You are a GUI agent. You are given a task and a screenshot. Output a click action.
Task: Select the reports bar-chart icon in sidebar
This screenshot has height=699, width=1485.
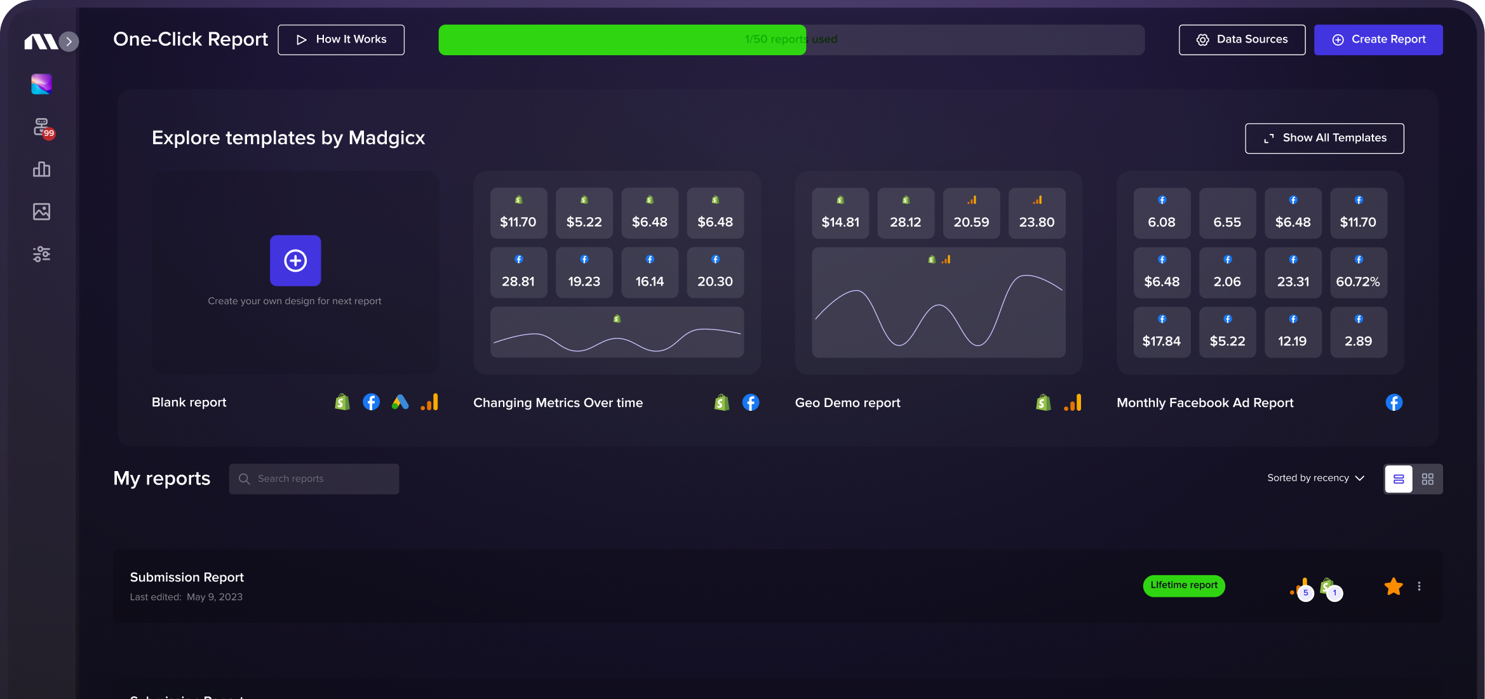(x=41, y=169)
